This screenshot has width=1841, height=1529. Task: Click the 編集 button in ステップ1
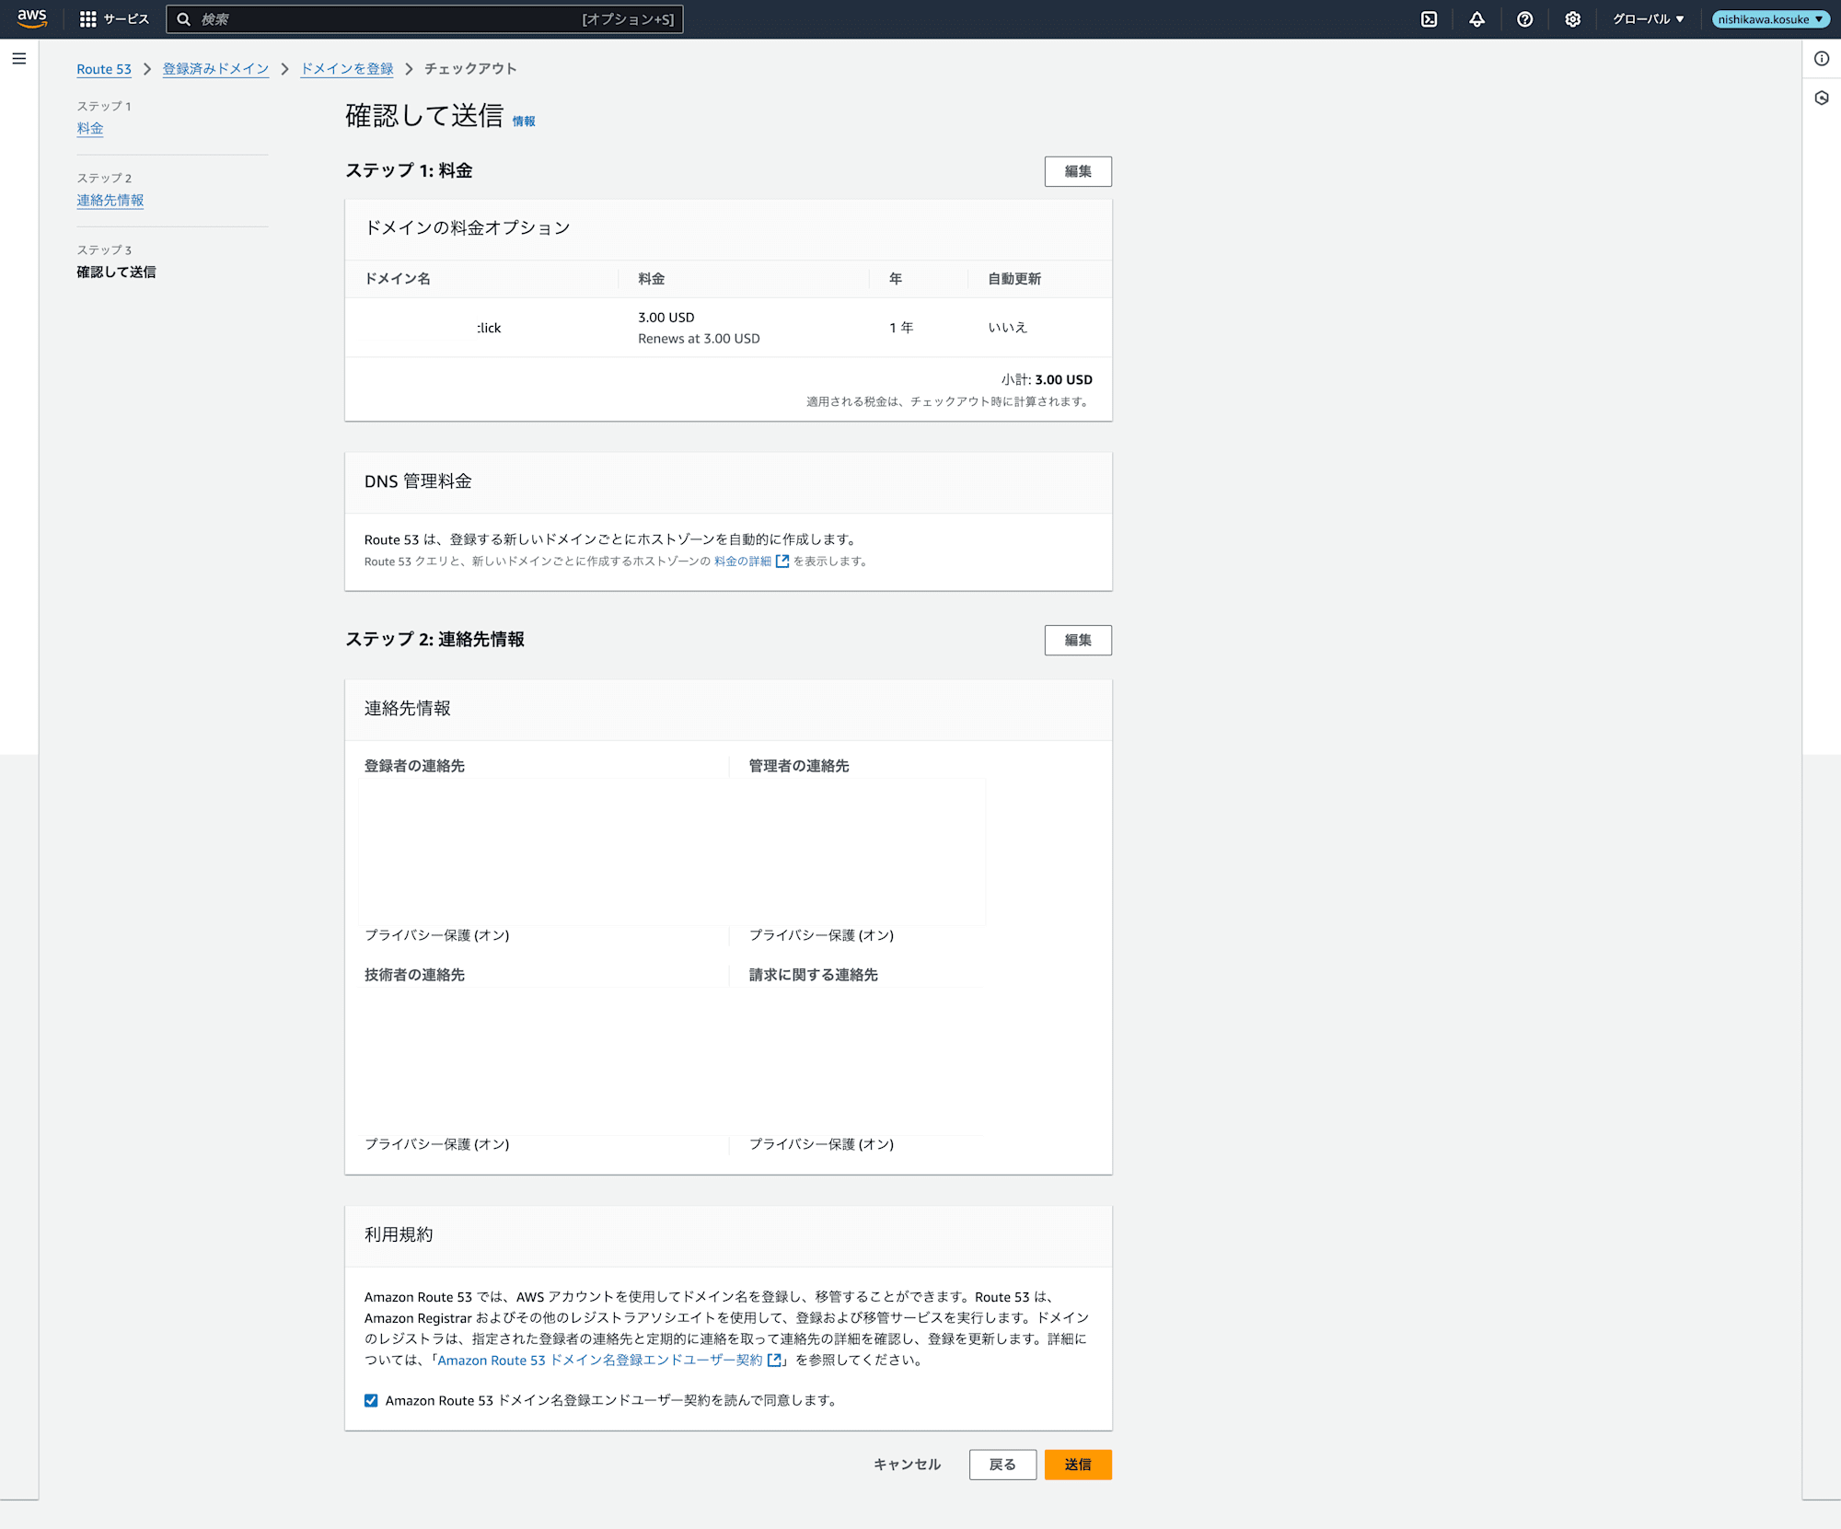coord(1078,171)
